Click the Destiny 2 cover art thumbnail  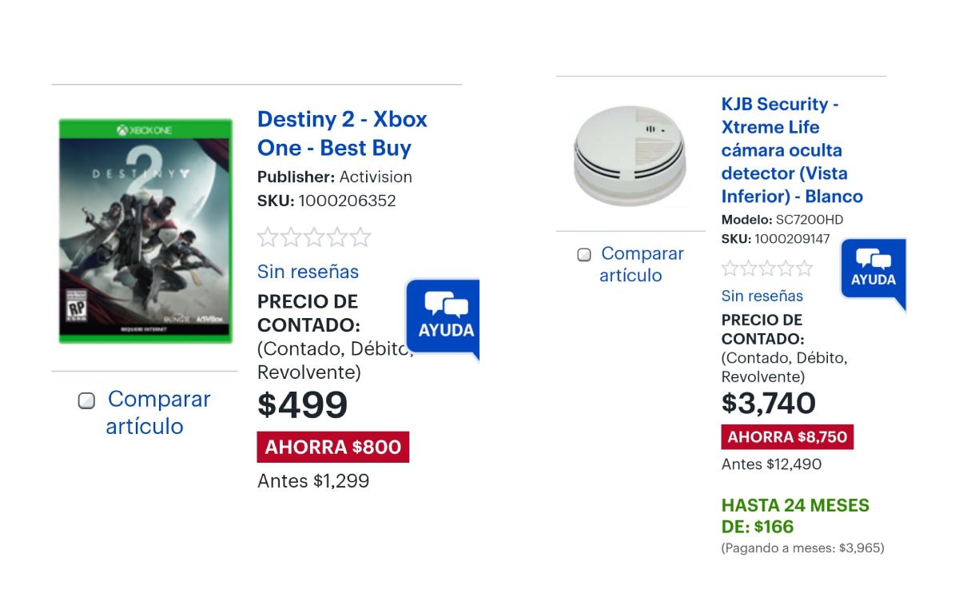[x=145, y=231]
